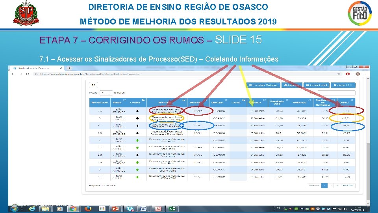The height and width of the screenshot is (213, 378).
Task: Go to the Seguinte pagination button
Action: pos(348,185)
